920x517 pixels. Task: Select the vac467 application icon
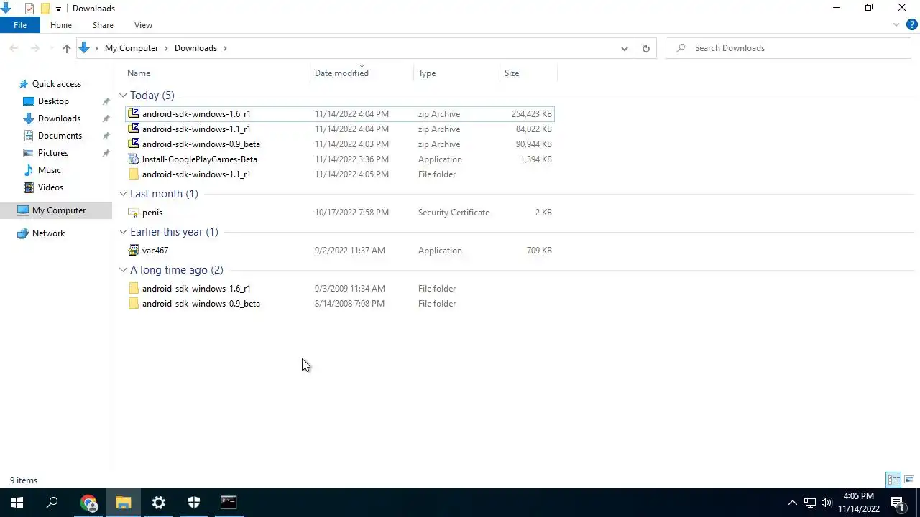133,250
